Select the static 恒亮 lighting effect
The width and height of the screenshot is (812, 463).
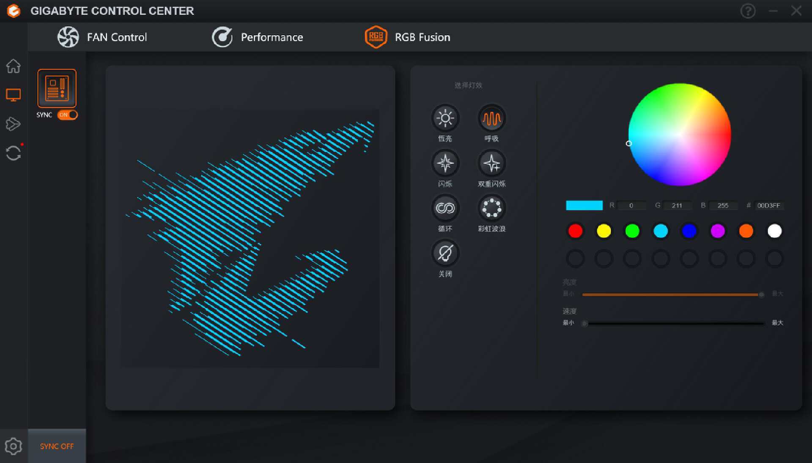445,118
